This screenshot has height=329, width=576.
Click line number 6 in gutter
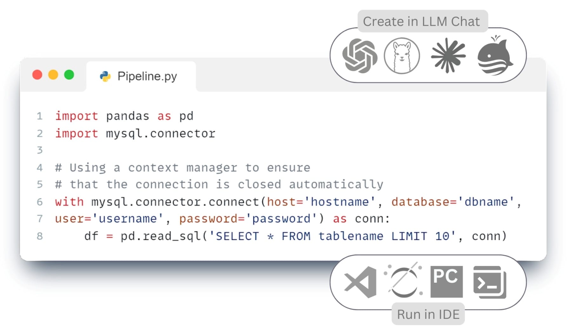pos(40,202)
